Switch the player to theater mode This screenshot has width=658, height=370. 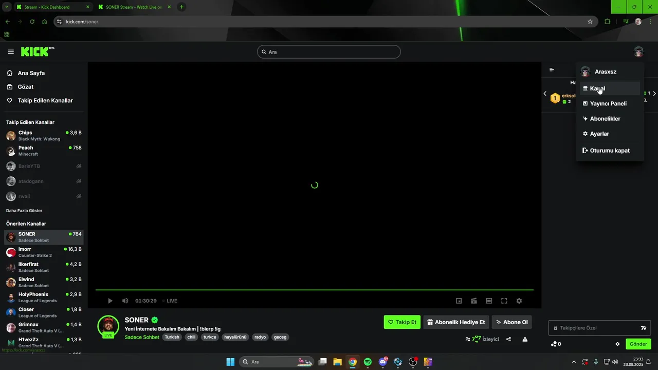pyautogui.click(x=489, y=301)
